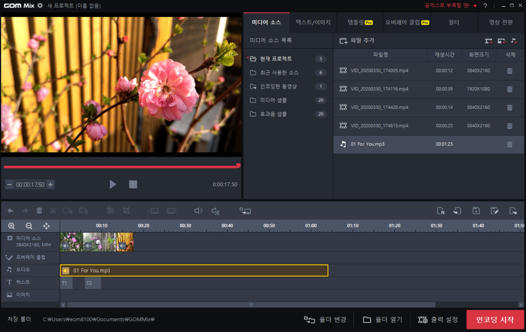The image size is (526, 332).
Task: Open the audio volume speaker icon
Action: (198, 211)
